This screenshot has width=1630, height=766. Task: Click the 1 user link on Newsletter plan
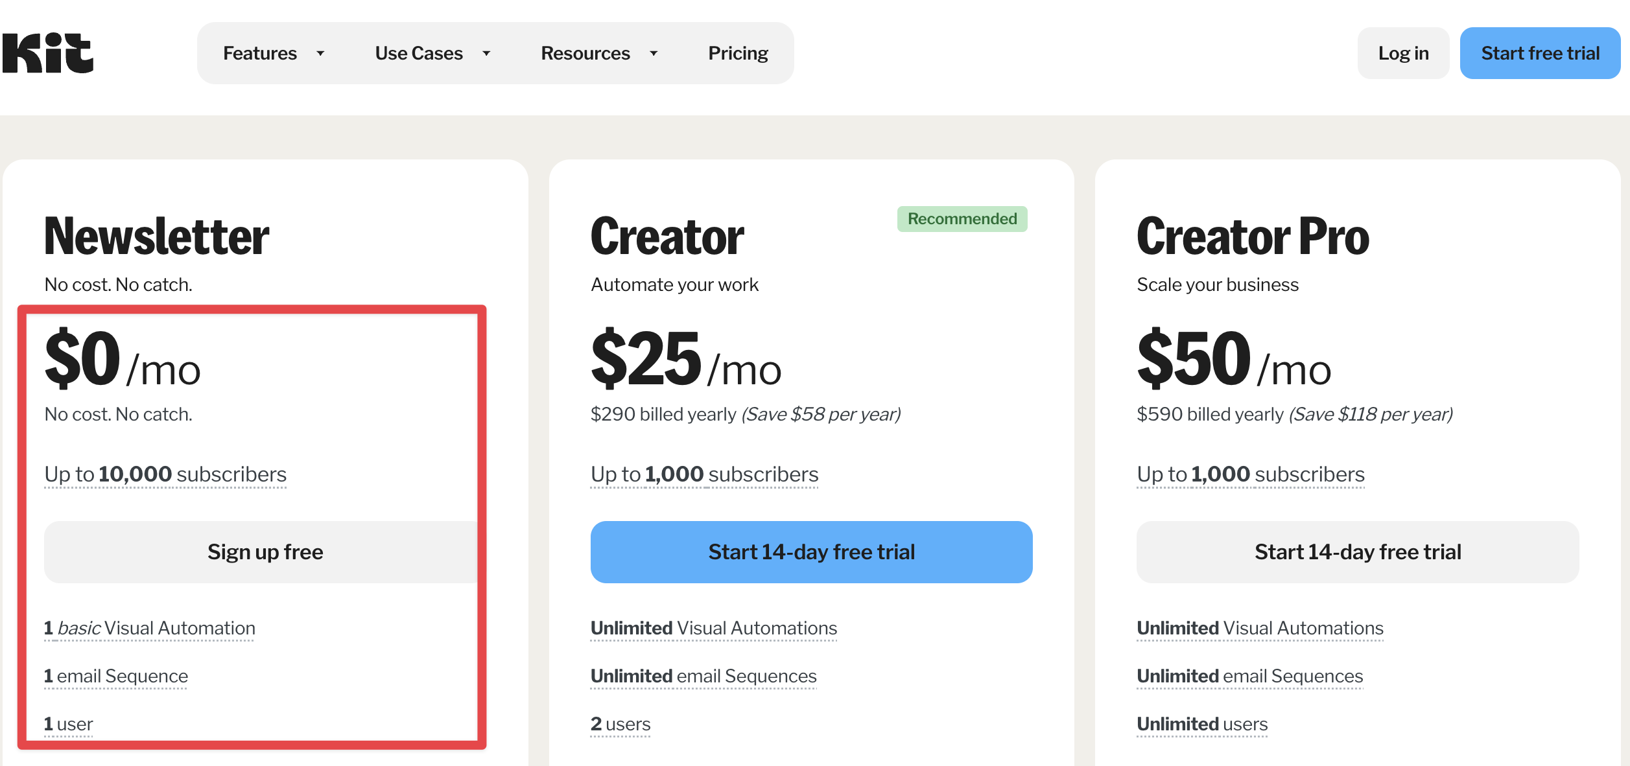click(67, 724)
